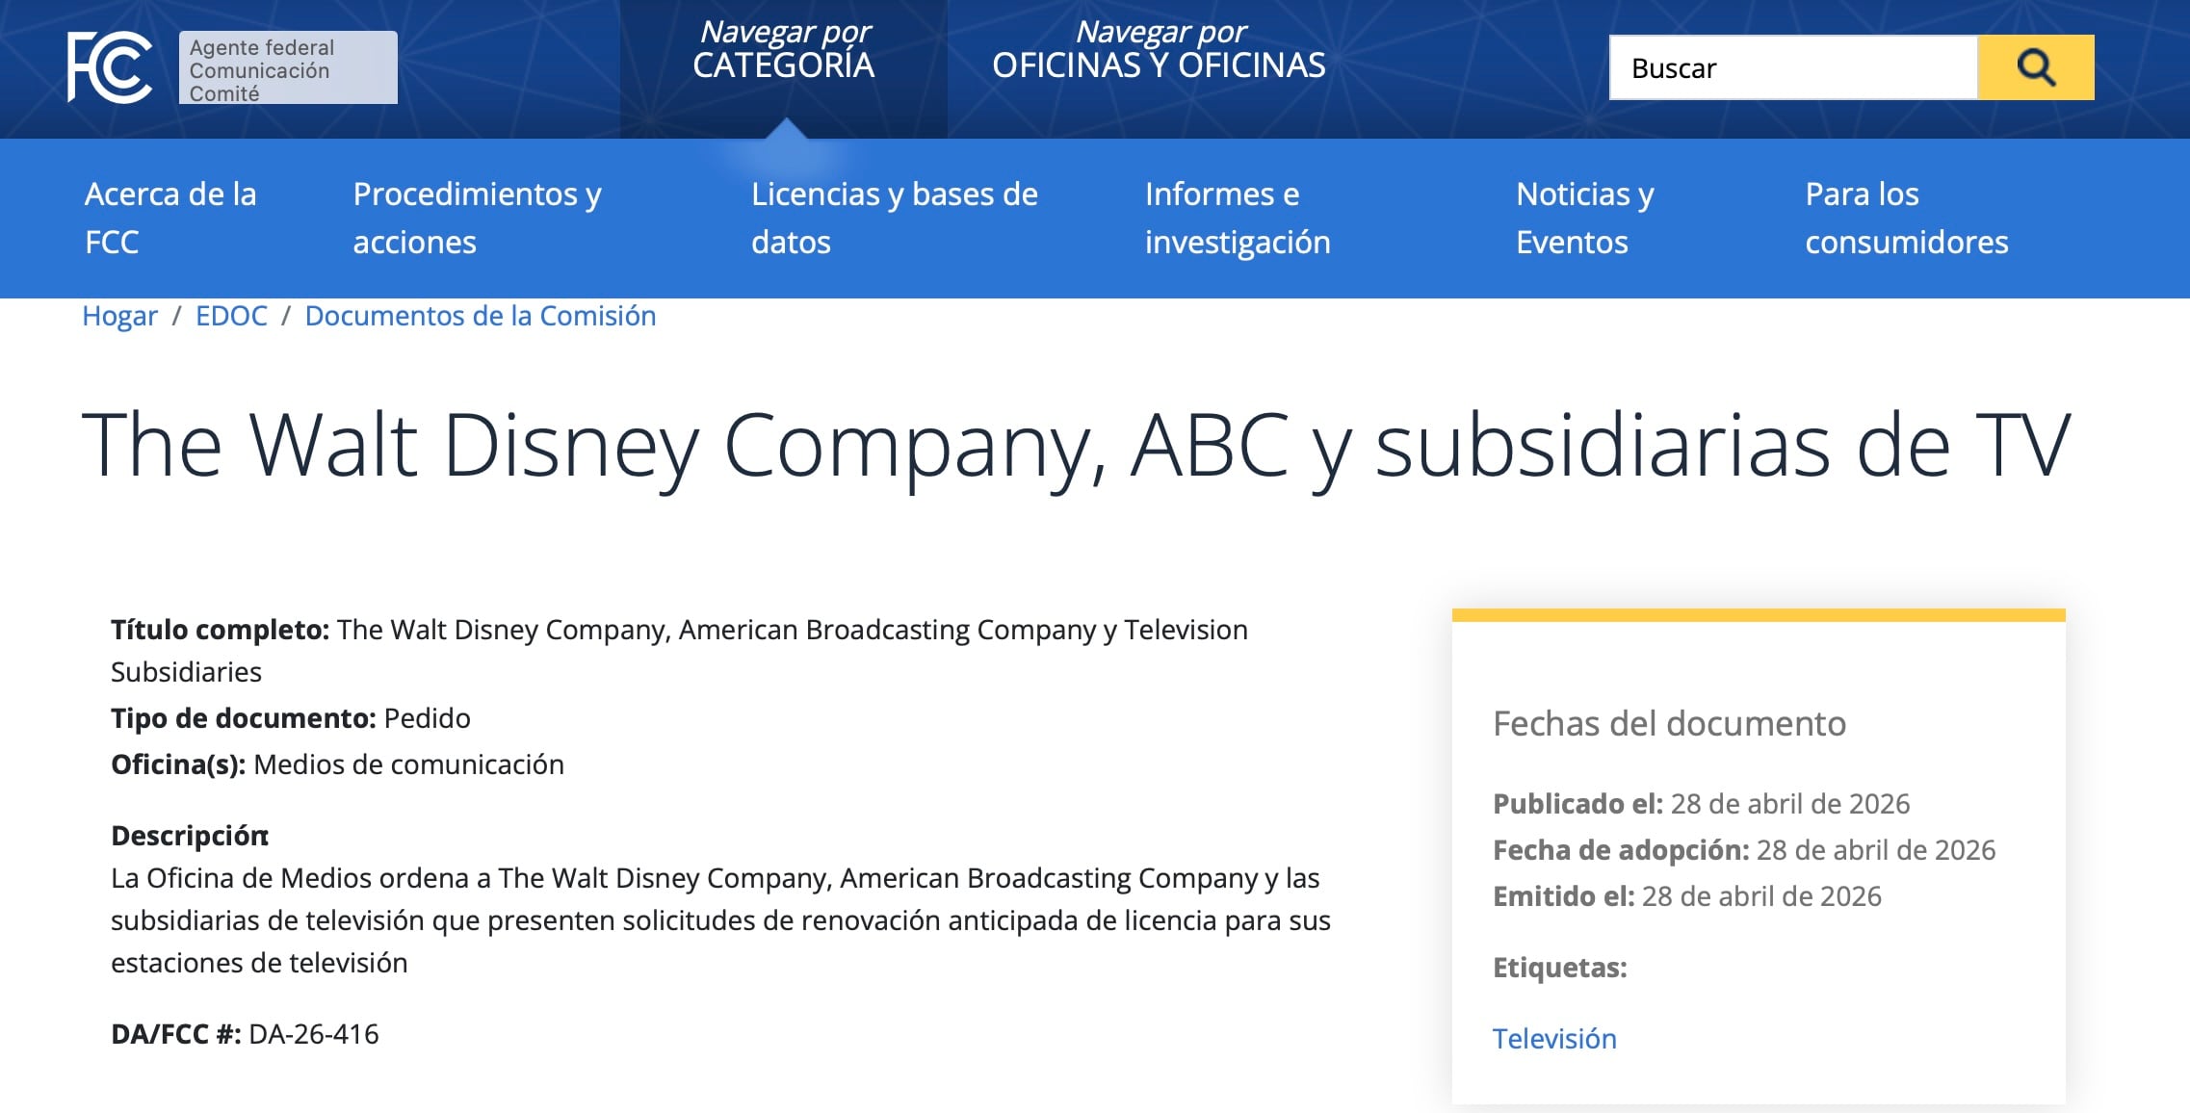This screenshot has width=2190, height=1113.
Task: Open the Televisión tag link
Action: [1553, 1039]
